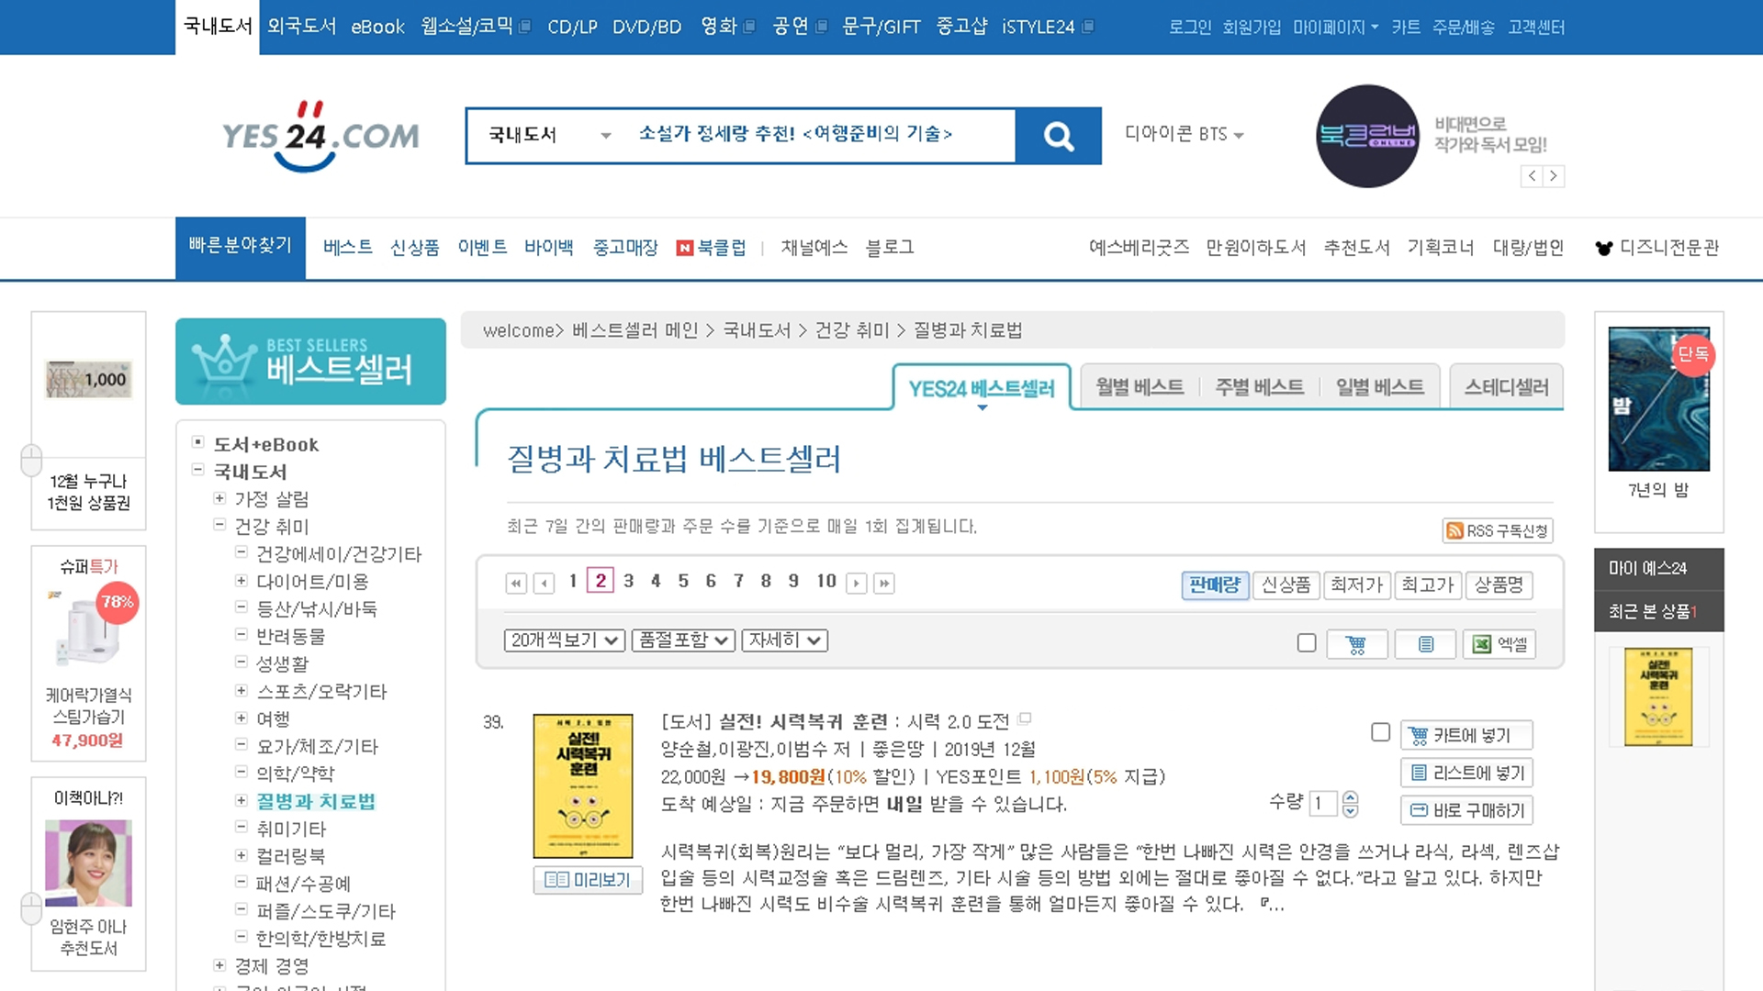The height and width of the screenshot is (991, 1763).
Task: Click the list icon next to the cart icon
Action: click(1425, 644)
